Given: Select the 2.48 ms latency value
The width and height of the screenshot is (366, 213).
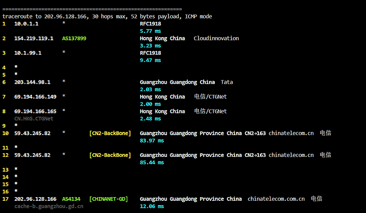Looking at the screenshot, I should tap(150, 119).
